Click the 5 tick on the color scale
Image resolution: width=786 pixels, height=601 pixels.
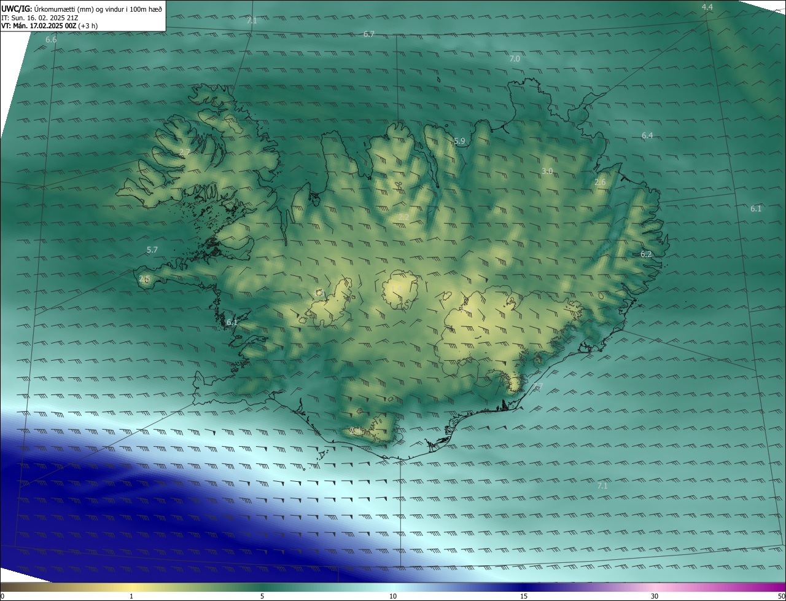262,596
